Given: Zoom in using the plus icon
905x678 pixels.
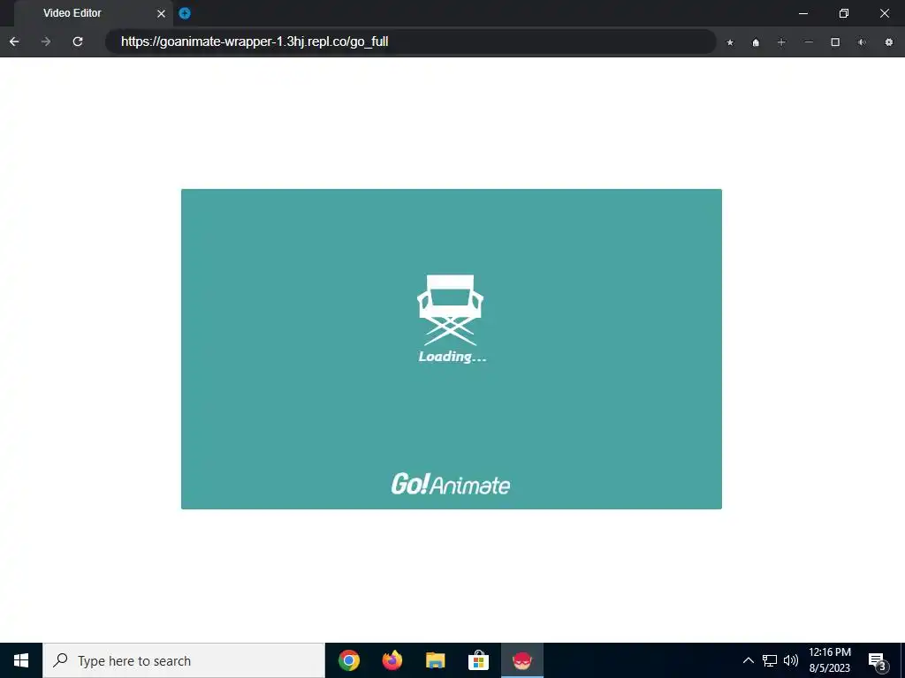Looking at the screenshot, I should (781, 42).
